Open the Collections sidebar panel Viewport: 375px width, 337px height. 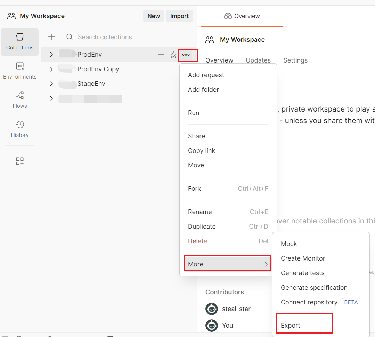(20, 42)
